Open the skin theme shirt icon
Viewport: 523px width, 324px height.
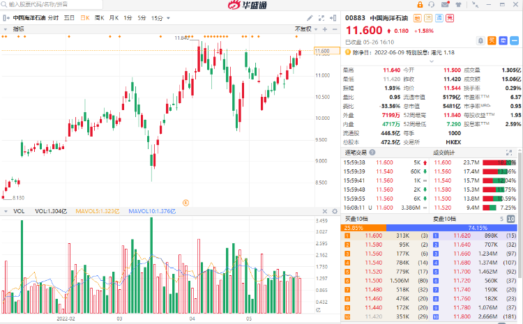click(x=459, y=5)
